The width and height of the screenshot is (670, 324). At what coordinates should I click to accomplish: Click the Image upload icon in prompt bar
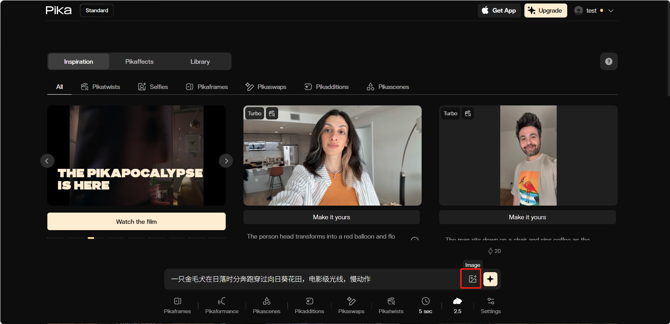pyautogui.click(x=472, y=279)
